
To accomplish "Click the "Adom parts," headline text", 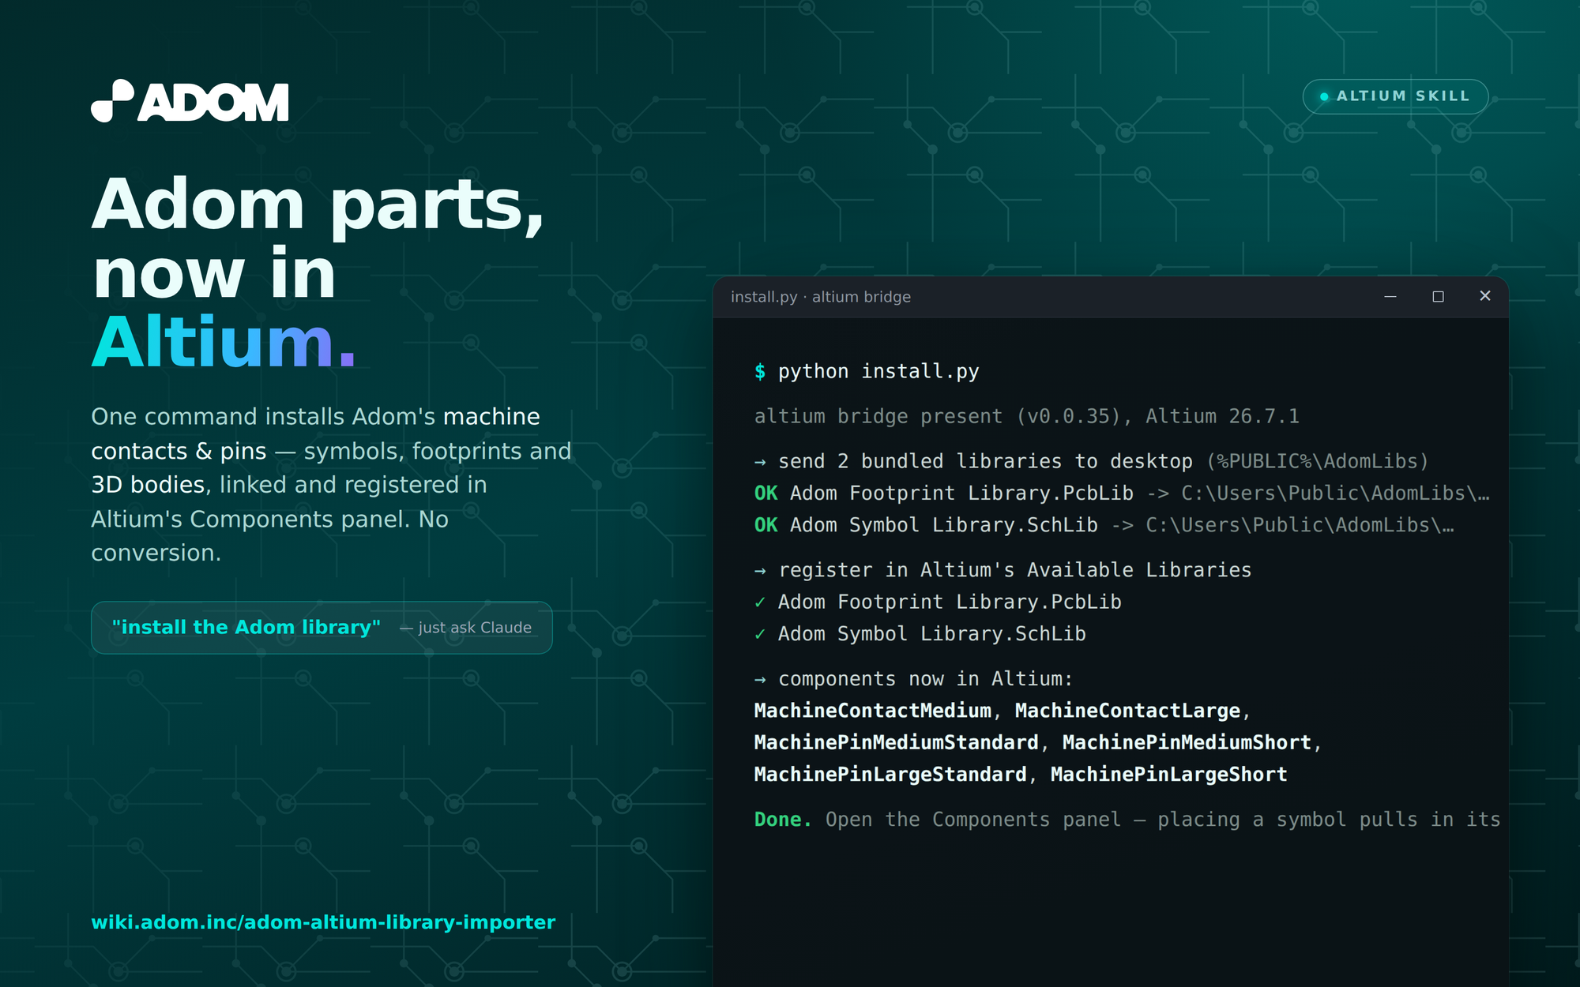I will 318,205.
